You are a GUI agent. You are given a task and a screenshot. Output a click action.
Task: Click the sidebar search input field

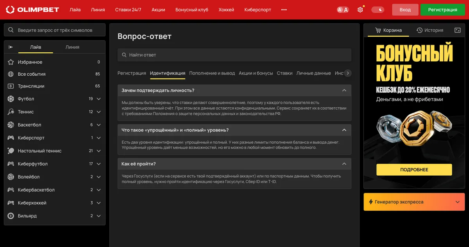(x=55, y=30)
